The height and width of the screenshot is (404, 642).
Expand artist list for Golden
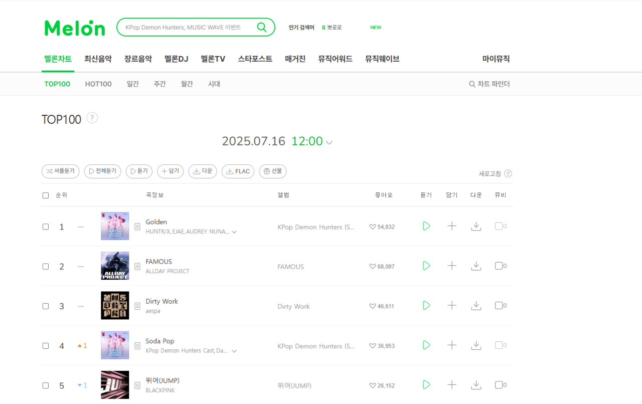[x=234, y=232]
